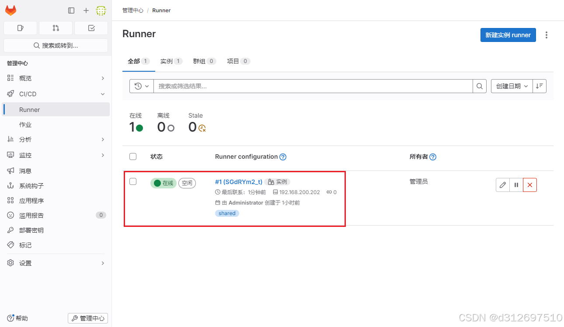Viewport: 564px width, 327px height.
Task: Pause runner #1
Action: click(x=516, y=185)
